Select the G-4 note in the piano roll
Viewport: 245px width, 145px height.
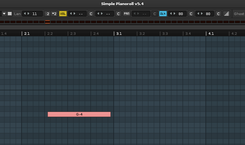click(x=79, y=114)
